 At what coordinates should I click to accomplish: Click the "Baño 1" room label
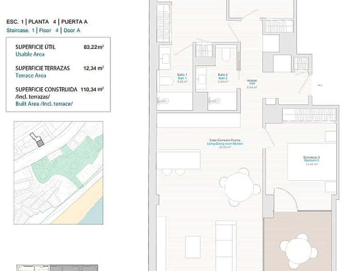pyautogui.click(x=182, y=75)
